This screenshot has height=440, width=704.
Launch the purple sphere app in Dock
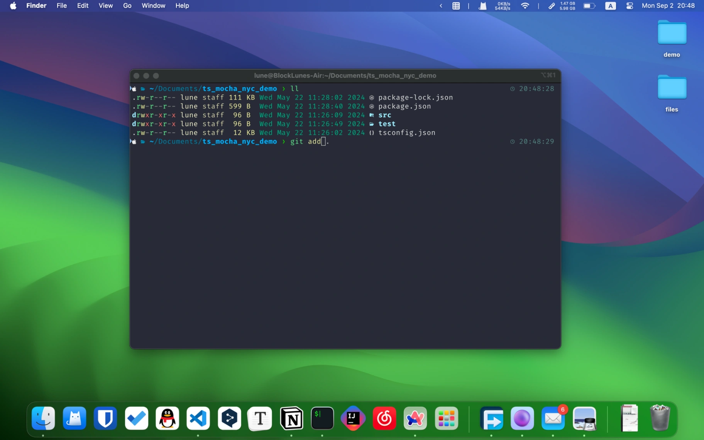coord(522,418)
